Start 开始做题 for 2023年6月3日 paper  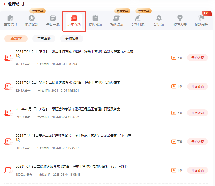click(x=198, y=170)
